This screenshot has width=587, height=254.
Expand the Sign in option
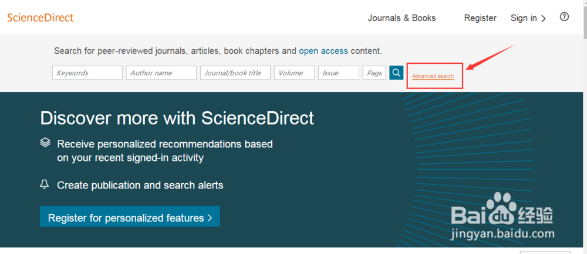point(528,18)
